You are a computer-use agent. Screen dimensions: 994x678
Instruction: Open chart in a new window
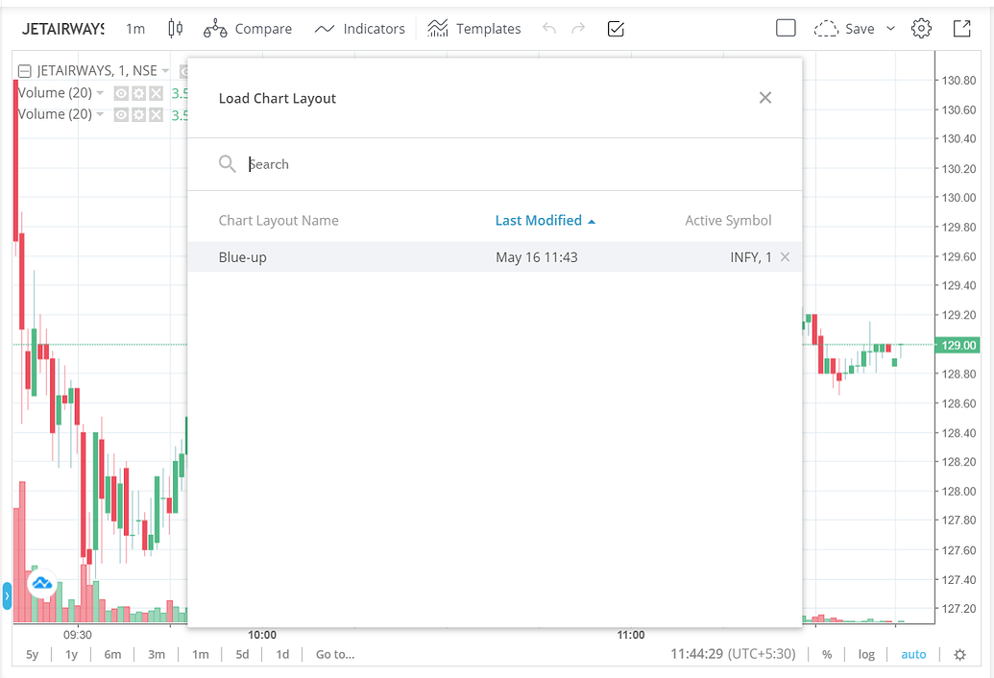click(962, 28)
